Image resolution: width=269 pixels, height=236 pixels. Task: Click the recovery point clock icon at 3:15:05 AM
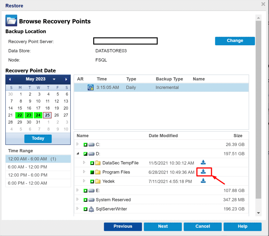(91, 87)
